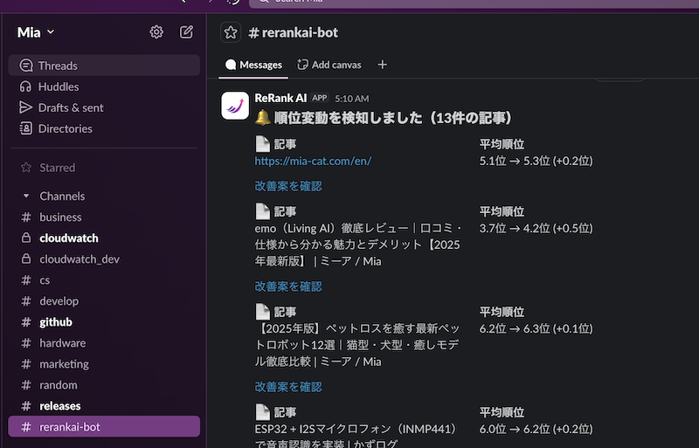
Task: Click the lock icon beside cloudwatch
Action: coord(26,238)
